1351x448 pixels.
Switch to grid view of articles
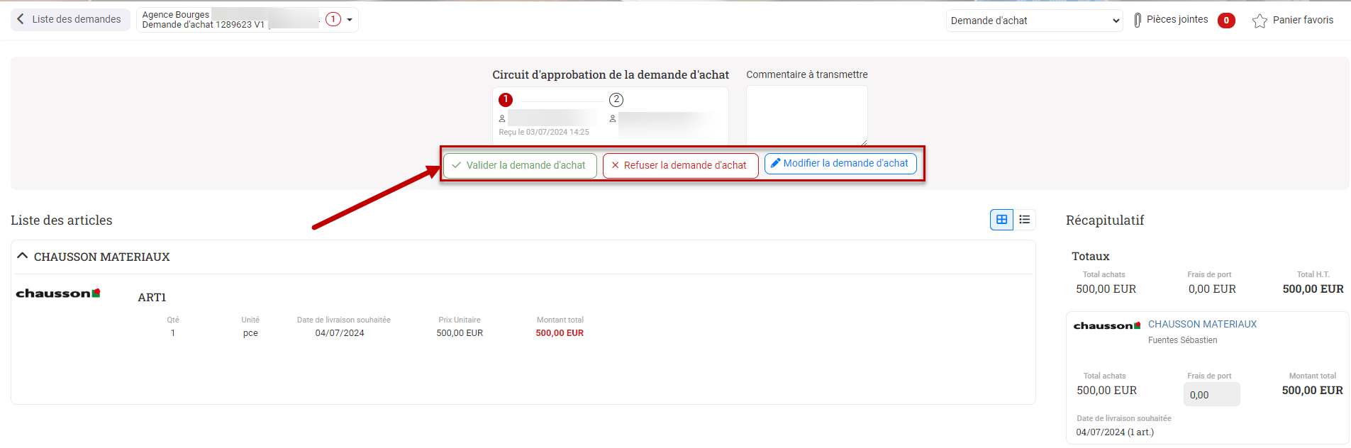click(x=1001, y=220)
